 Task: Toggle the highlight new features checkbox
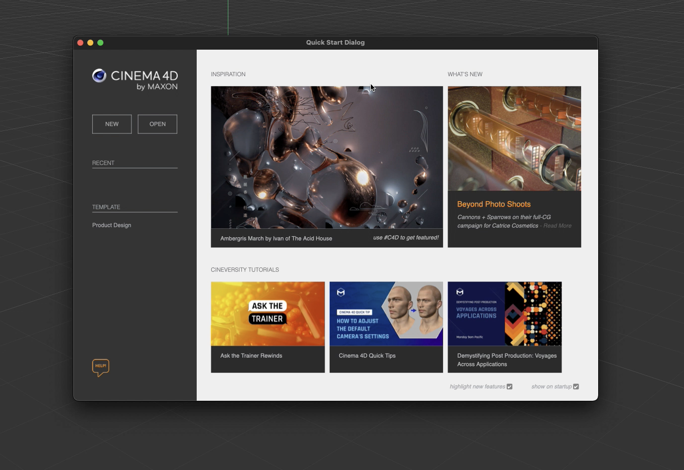509,387
